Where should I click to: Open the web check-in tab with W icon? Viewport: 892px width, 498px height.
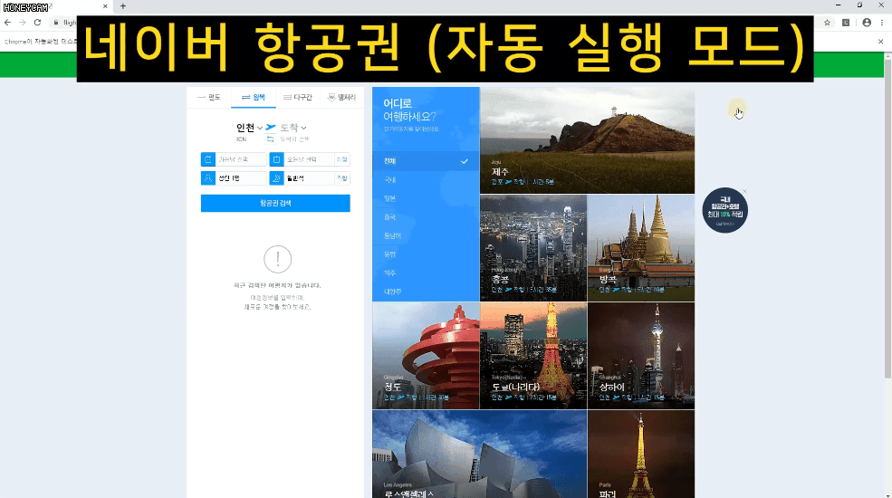[341, 97]
